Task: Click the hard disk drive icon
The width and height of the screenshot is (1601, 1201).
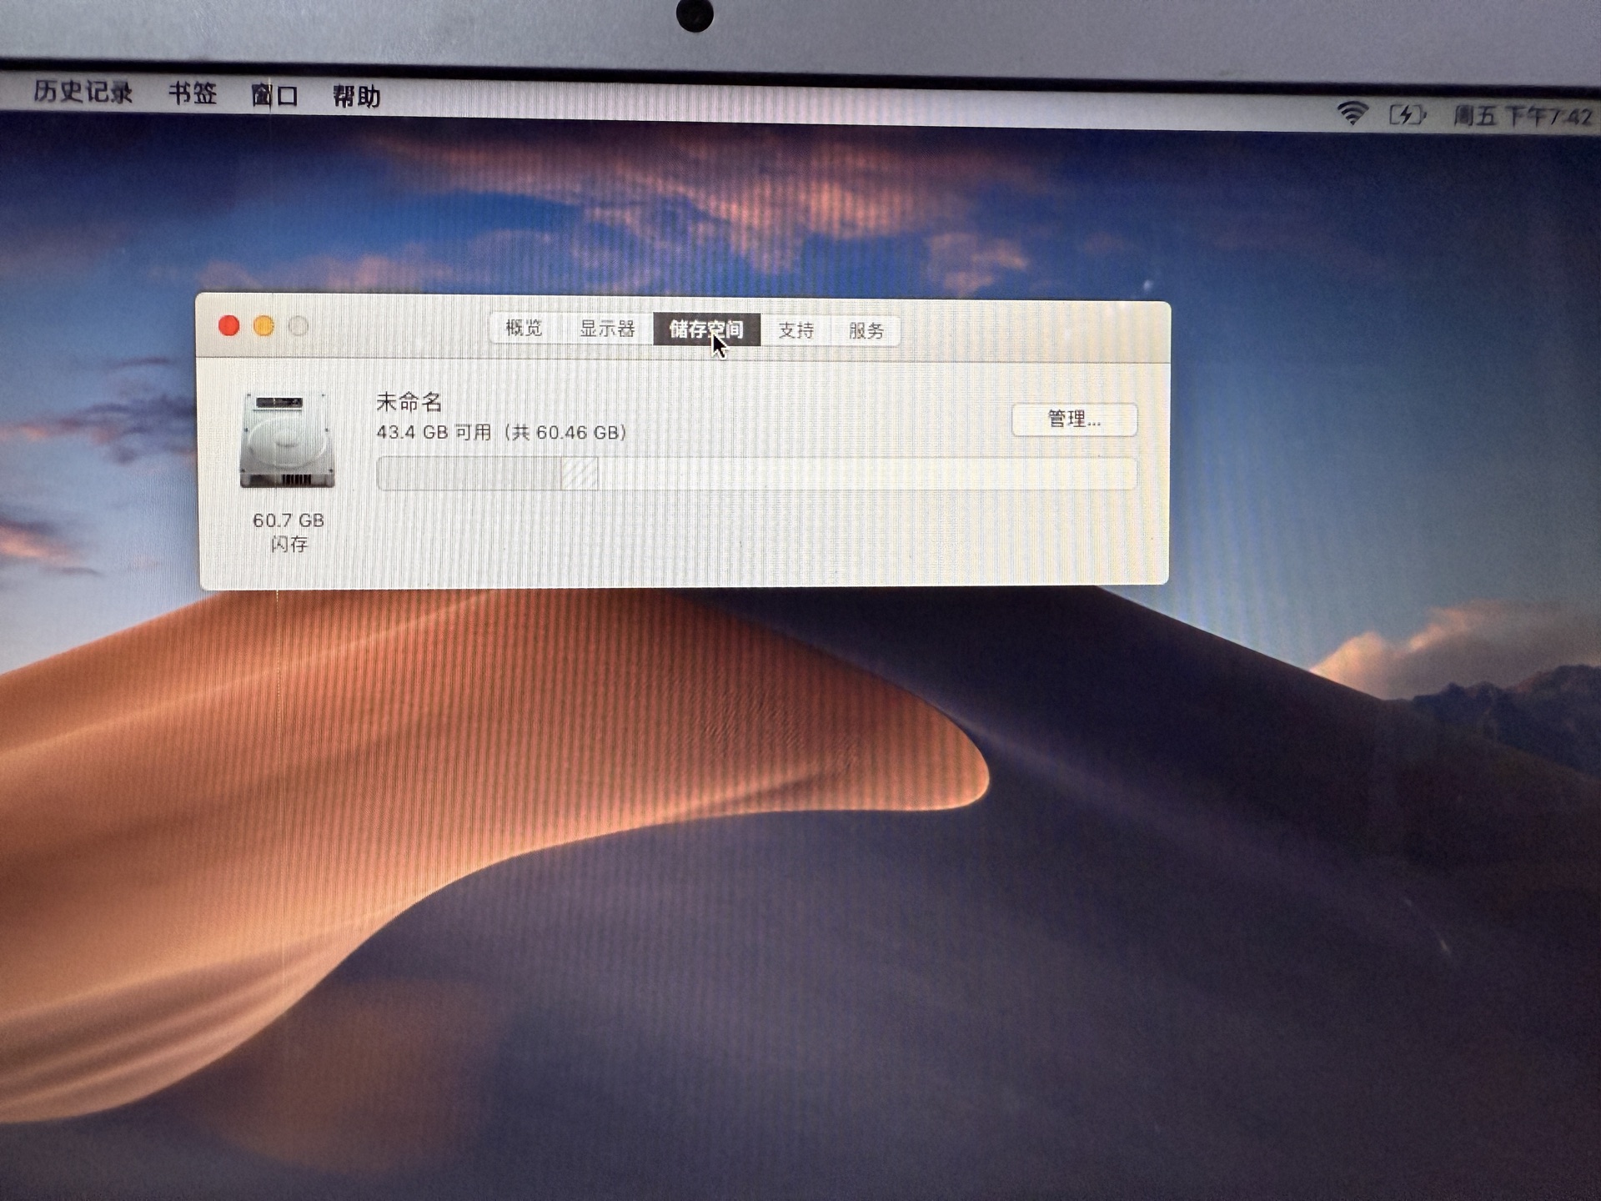Action: point(287,440)
